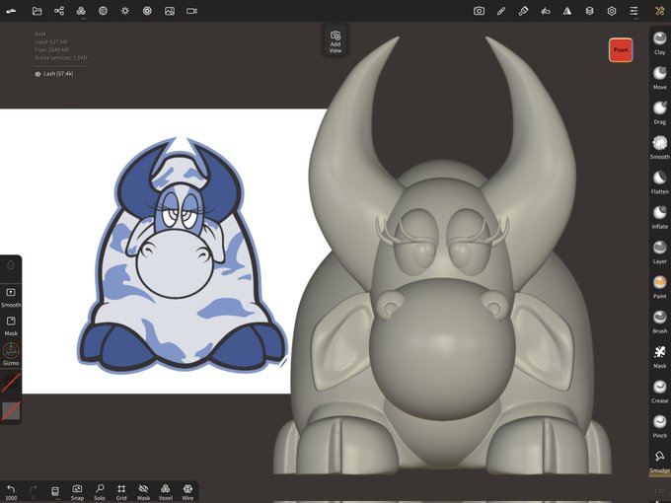Screen dimensions: 671x503
Task: Open the wrench tools menu
Action: (x=659, y=11)
